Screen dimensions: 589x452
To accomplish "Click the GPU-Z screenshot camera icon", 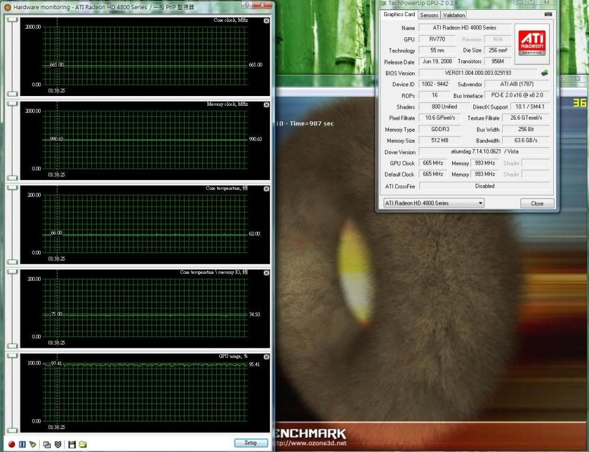I will [x=548, y=14].
